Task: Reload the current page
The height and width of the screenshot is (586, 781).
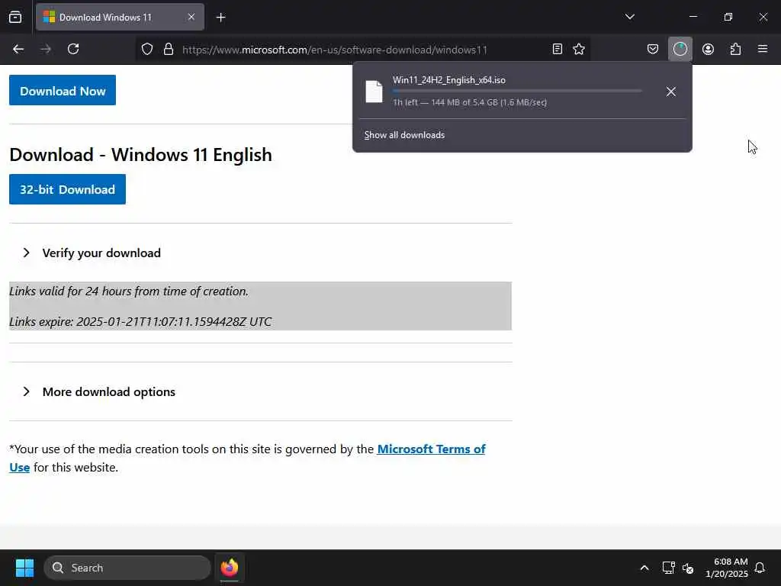Action: (73, 50)
